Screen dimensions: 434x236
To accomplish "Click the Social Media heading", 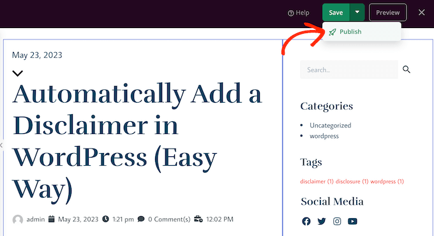I will [x=332, y=202].
